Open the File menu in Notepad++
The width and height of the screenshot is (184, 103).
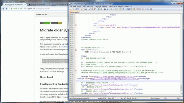tap(71, 7)
